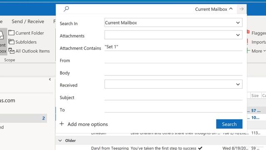Click the Important filter

point(256,42)
